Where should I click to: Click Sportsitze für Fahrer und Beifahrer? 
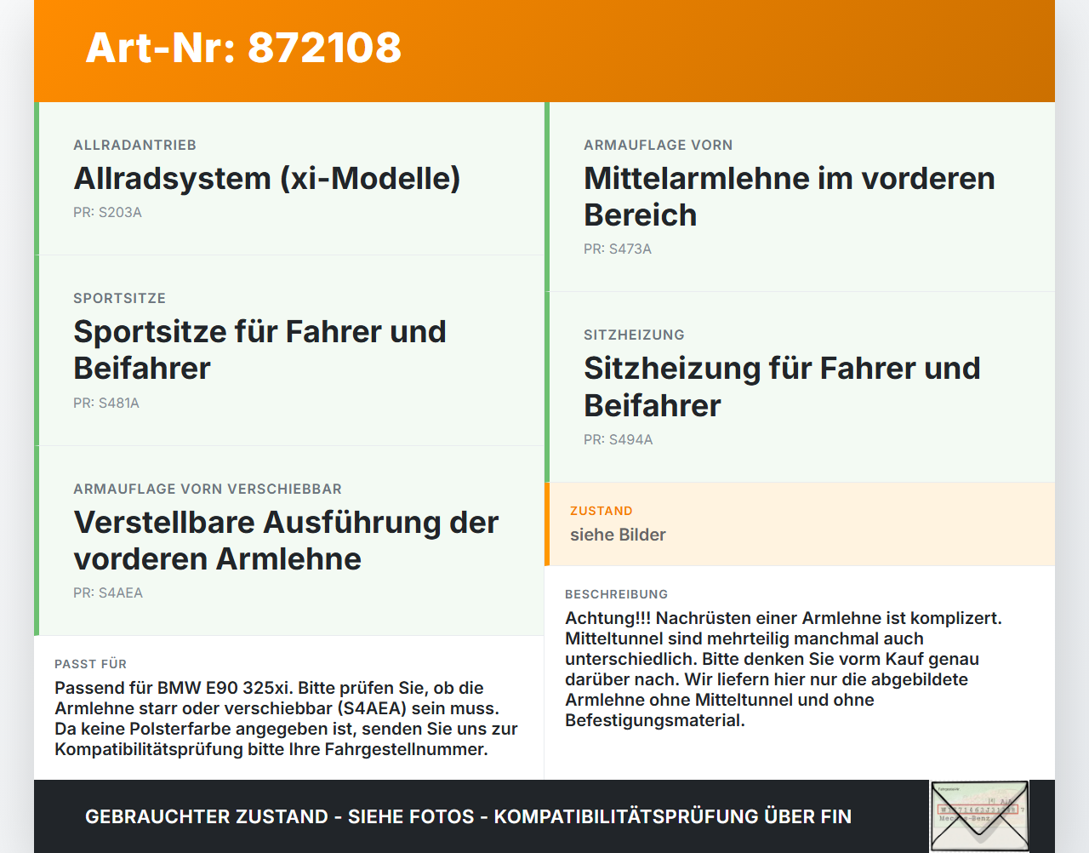click(x=259, y=350)
